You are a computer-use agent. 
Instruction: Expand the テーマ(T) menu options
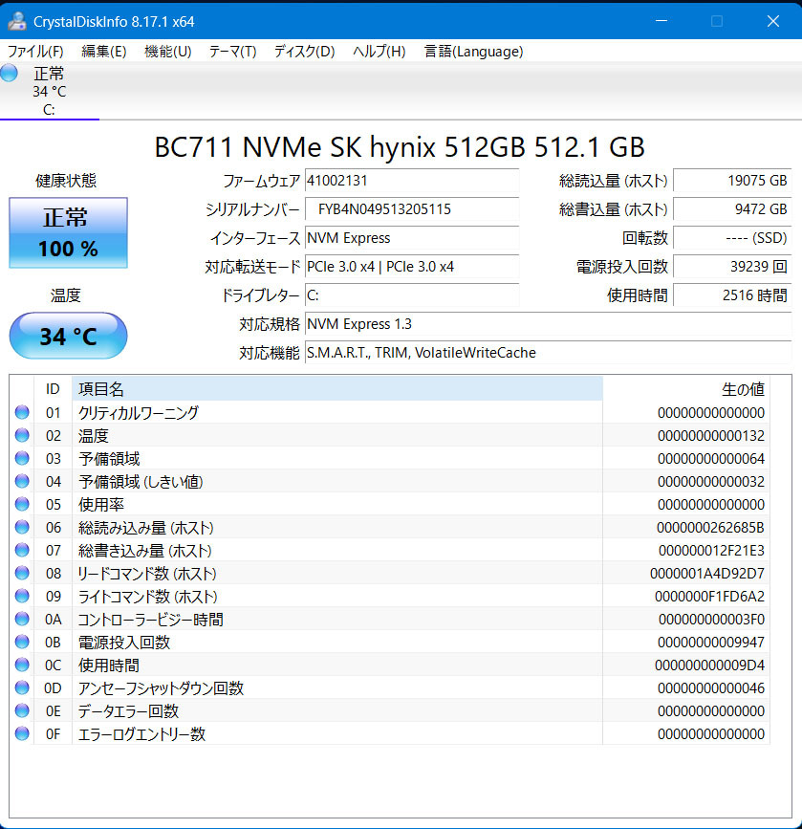pyautogui.click(x=231, y=52)
